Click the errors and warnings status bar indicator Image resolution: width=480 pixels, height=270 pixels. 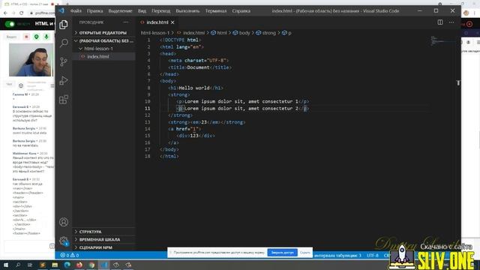pos(70,255)
